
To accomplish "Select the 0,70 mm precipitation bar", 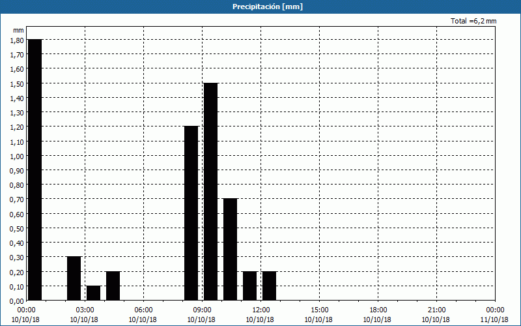I will coord(231,250).
